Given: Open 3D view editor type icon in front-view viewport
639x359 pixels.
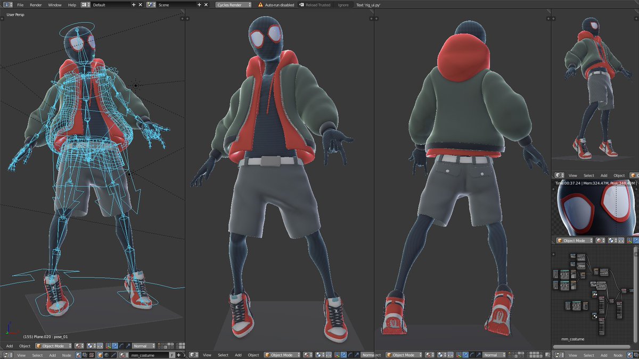Looking at the screenshot, I should [193, 355].
